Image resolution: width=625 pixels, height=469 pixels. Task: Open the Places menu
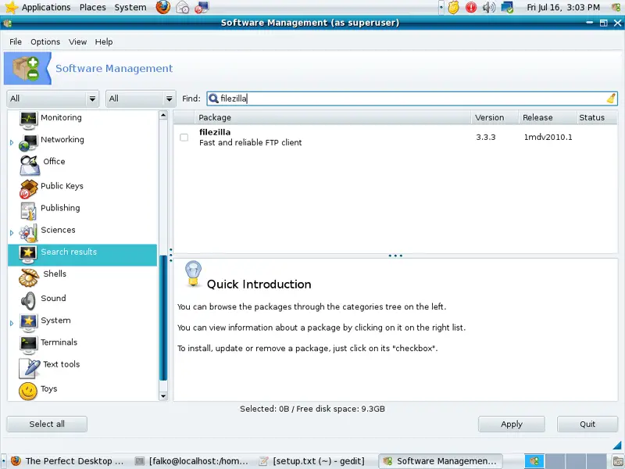[x=92, y=7]
